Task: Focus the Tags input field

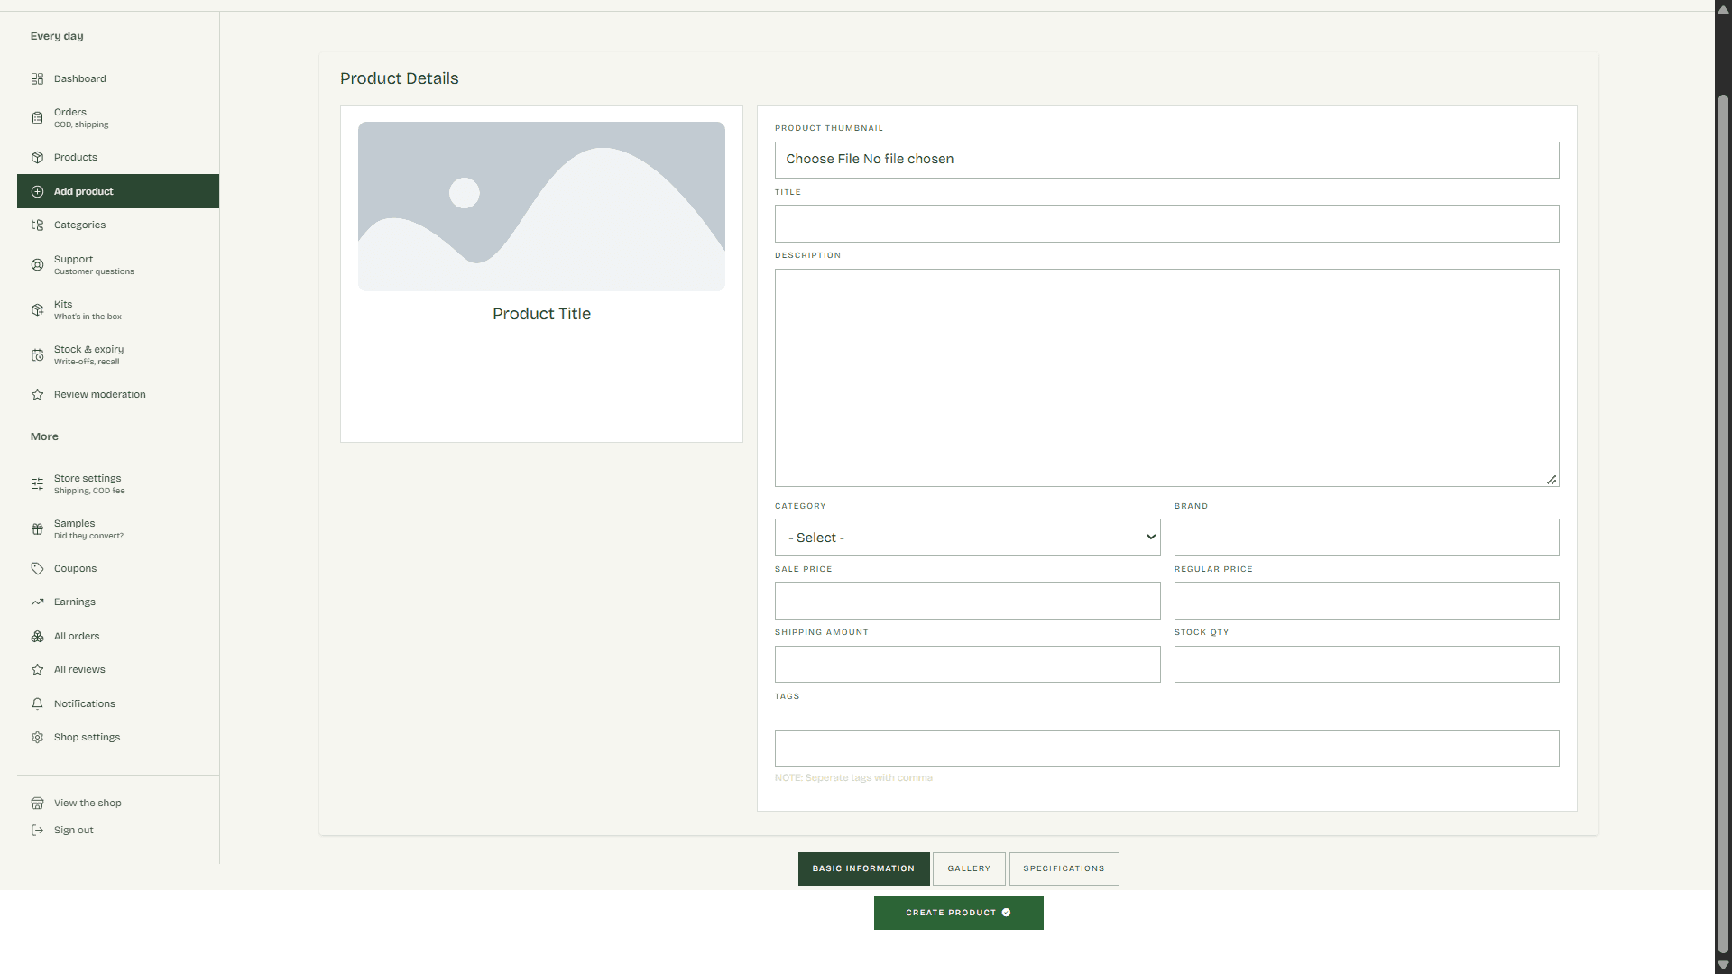Action: coord(1166,749)
